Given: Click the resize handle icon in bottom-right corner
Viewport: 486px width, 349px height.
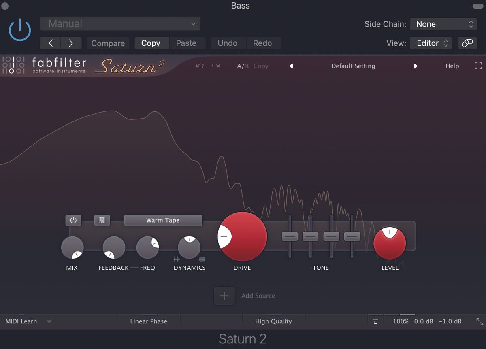Looking at the screenshot, I should (x=480, y=321).
